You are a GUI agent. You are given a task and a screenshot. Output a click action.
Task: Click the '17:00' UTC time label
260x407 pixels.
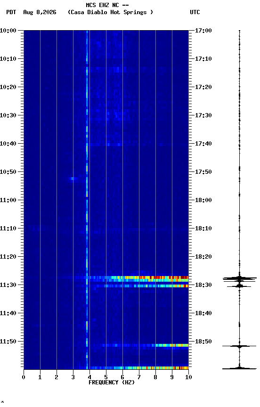click(203, 31)
